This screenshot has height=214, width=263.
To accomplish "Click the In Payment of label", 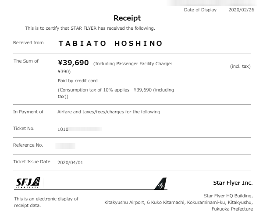I will (x=28, y=112).
